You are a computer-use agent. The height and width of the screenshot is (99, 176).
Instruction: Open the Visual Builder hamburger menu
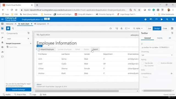[2, 19]
